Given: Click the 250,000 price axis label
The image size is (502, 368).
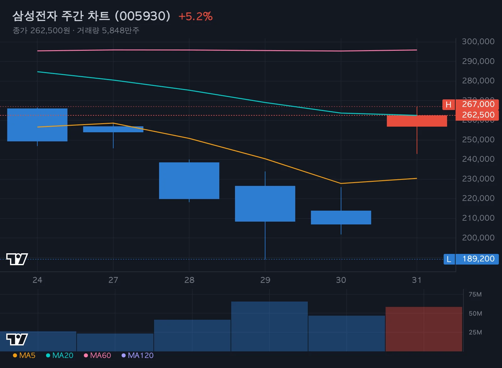Looking at the screenshot, I should coord(478,139).
